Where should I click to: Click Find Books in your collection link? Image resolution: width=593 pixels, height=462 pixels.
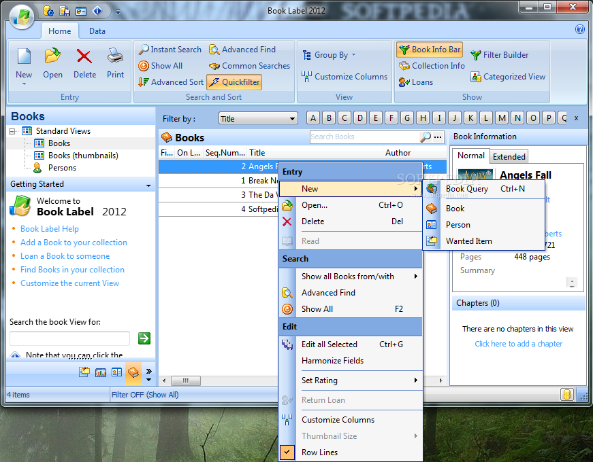(x=72, y=270)
